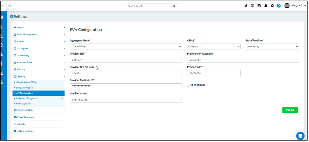Click the search magnifier icon
309x142 pixels.
point(174,6)
